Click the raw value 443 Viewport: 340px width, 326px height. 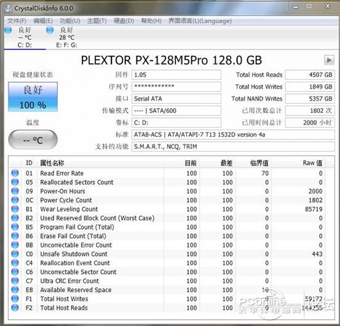317,254
